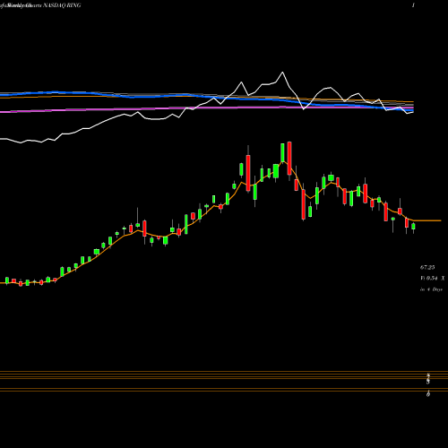
Task: Click the orange moving average flat extension
Action: pyautogui.click(x=427, y=220)
